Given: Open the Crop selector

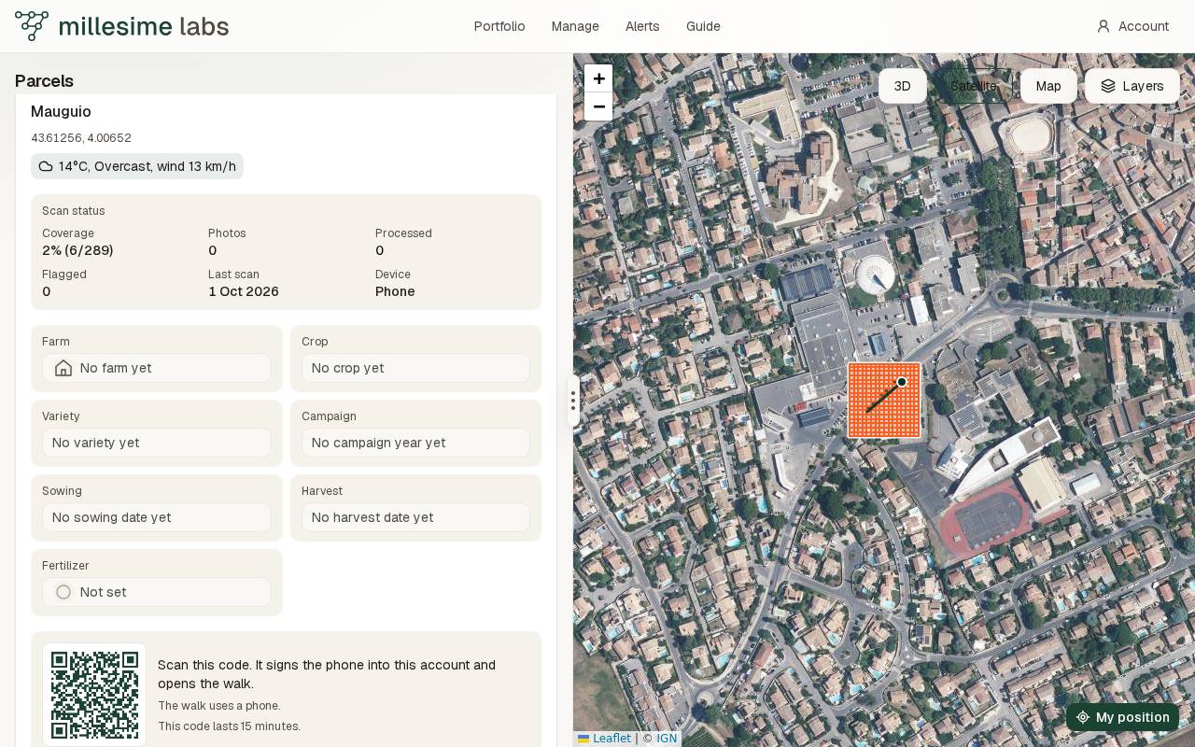Looking at the screenshot, I should (x=415, y=368).
